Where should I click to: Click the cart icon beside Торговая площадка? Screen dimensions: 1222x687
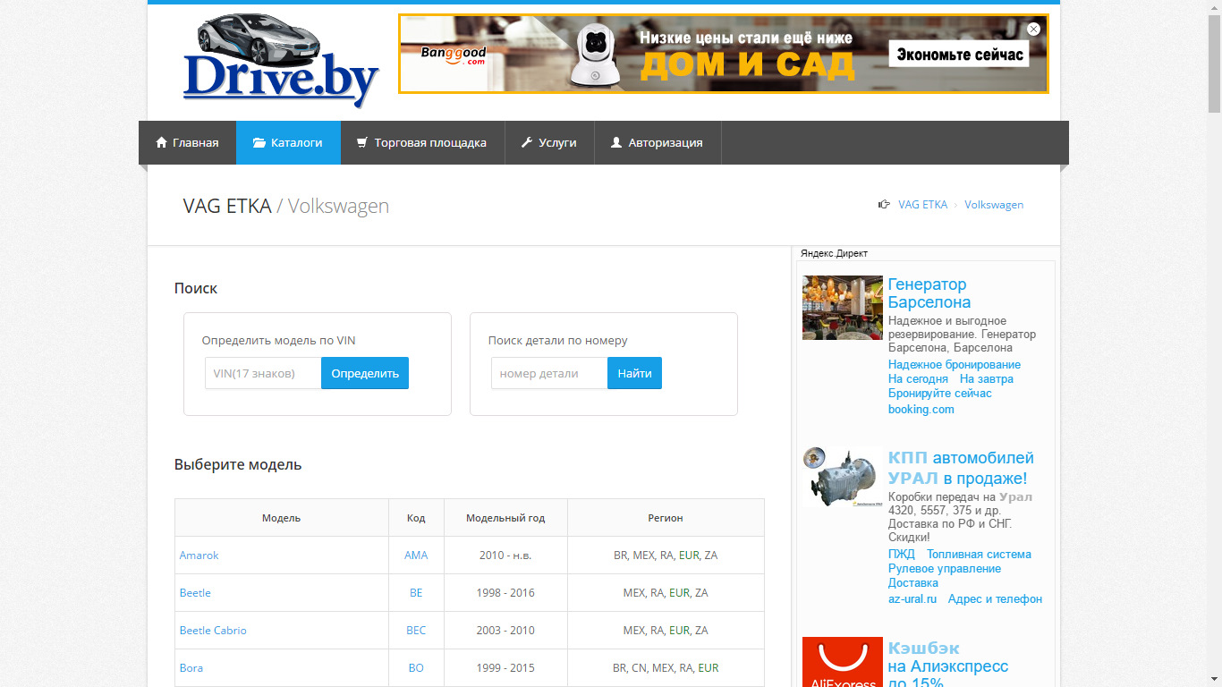point(361,142)
